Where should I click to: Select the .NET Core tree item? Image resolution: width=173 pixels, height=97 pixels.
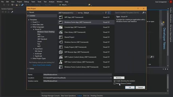(x=41, y=37)
